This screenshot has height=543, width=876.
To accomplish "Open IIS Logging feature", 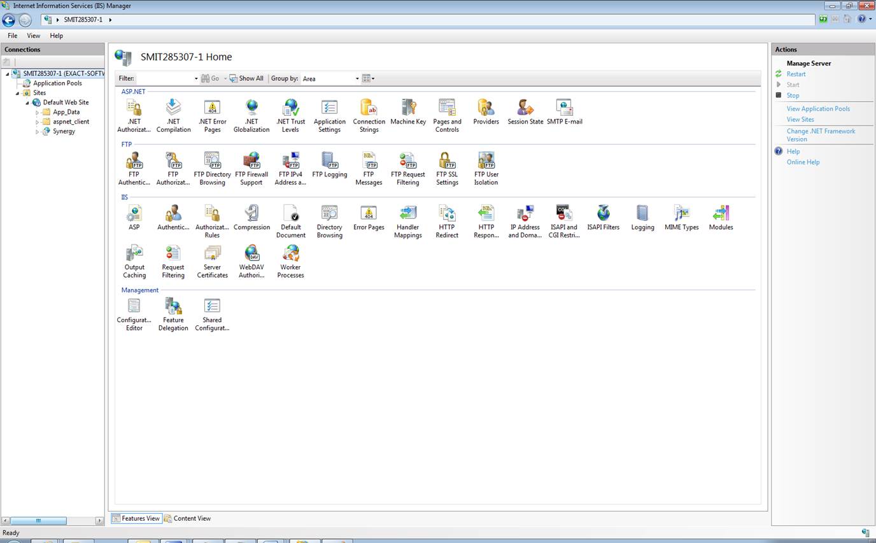I will point(642,218).
